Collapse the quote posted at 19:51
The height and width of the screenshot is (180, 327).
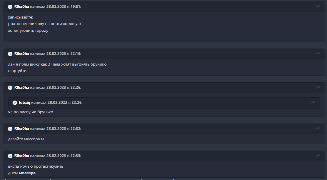(10, 7)
